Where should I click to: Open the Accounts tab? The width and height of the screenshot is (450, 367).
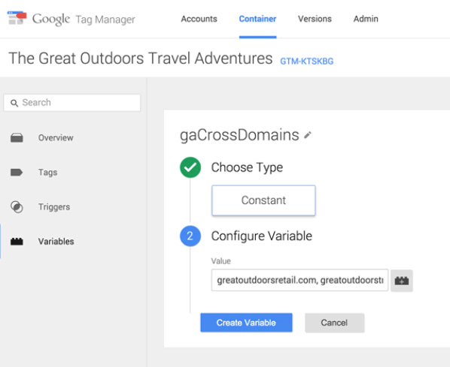tap(199, 19)
